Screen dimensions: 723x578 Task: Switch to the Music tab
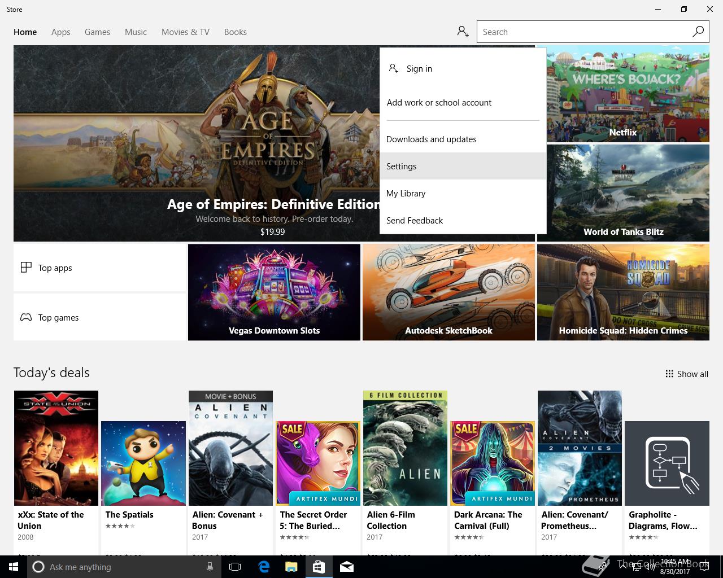tap(136, 32)
